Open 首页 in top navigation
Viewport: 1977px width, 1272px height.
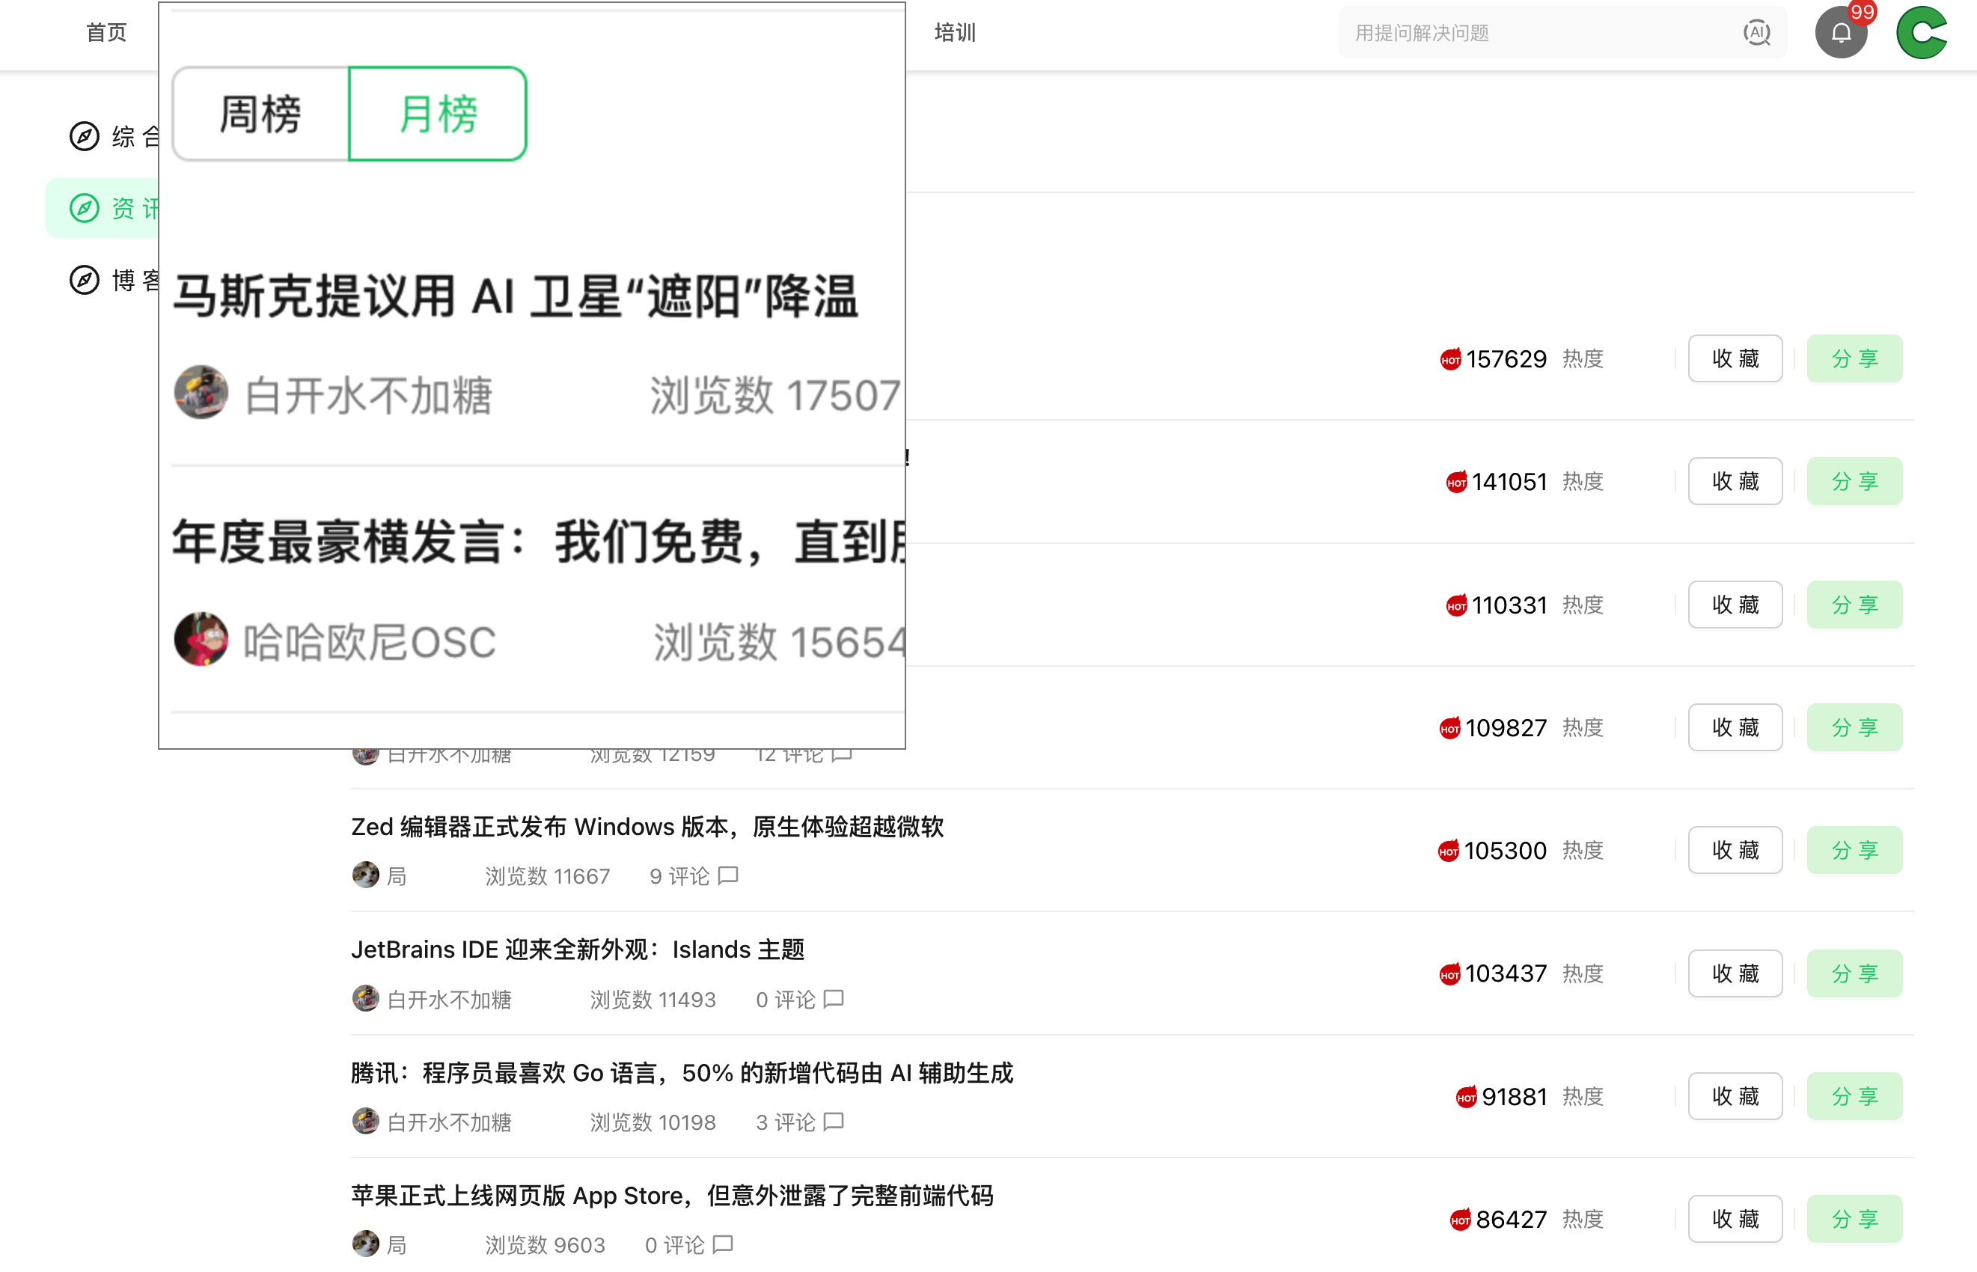tap(106, 33)
